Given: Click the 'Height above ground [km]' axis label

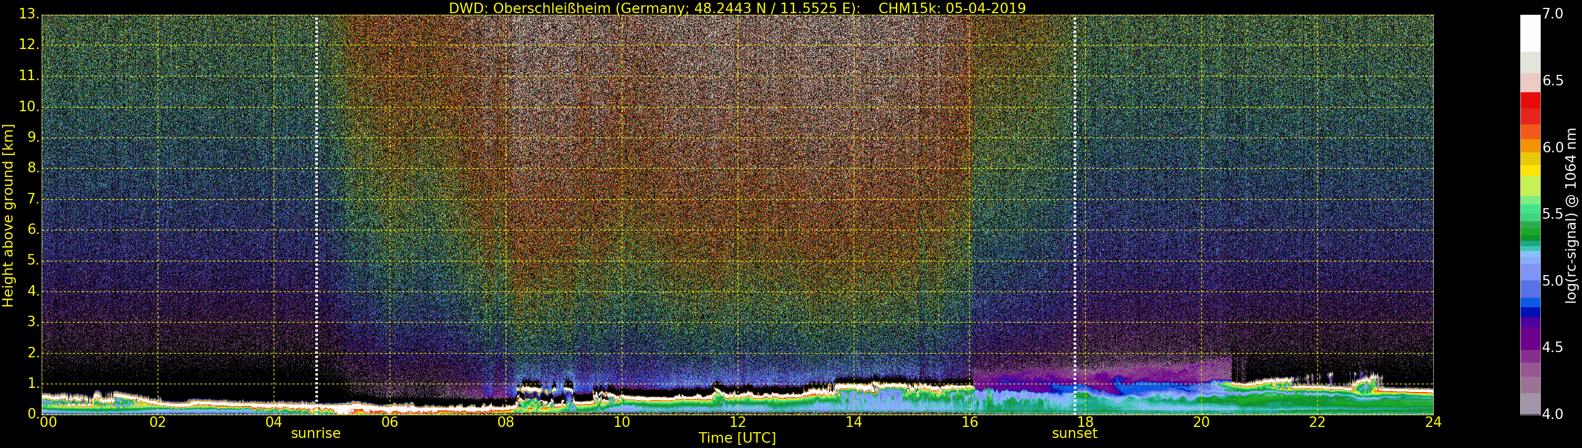Looking at the screenshot, I should point(8,216).
